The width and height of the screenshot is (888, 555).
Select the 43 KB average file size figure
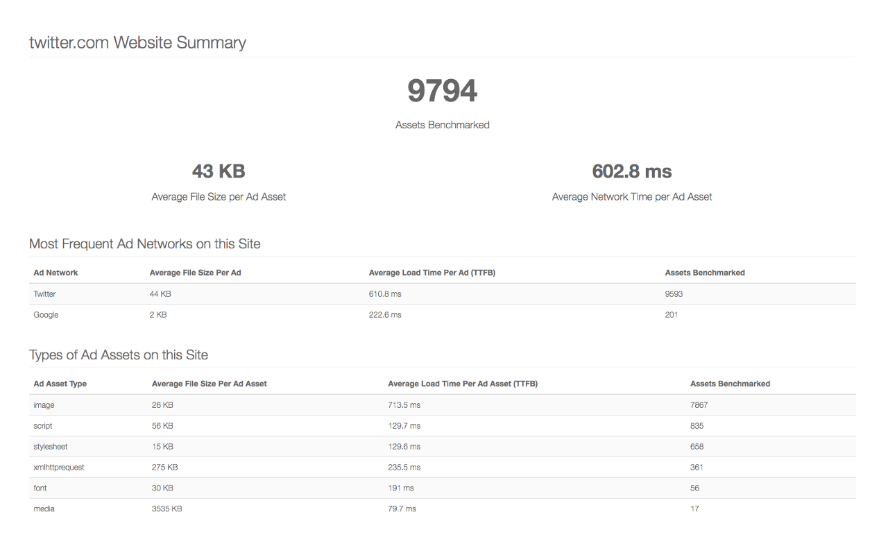tap(219, 171)
